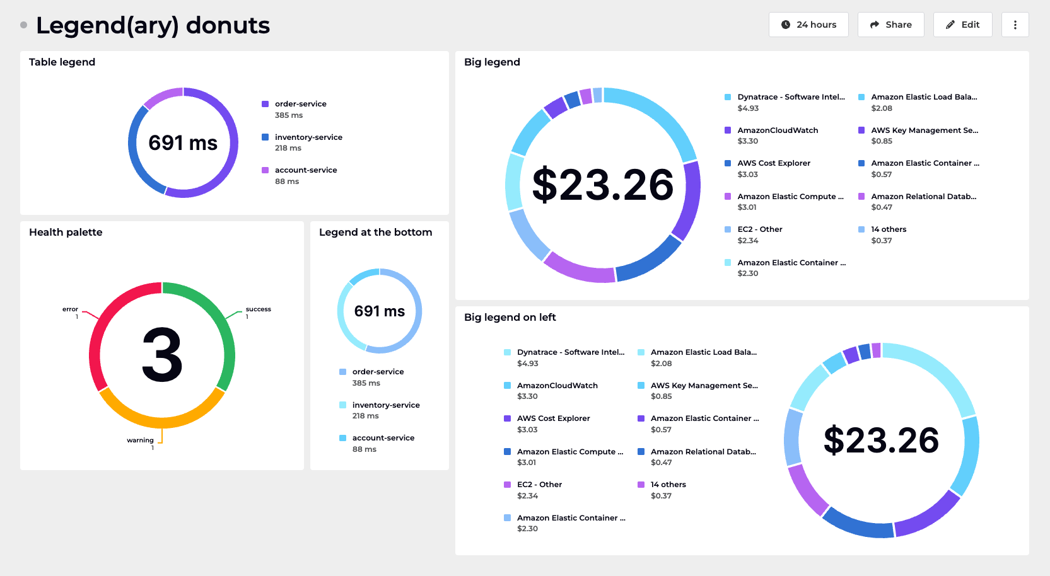Image resolution: width=1050 pixels, height=576 pixels.
Task: Toggle inventory-service series in Table legend
Action: (x=308, y=137)
